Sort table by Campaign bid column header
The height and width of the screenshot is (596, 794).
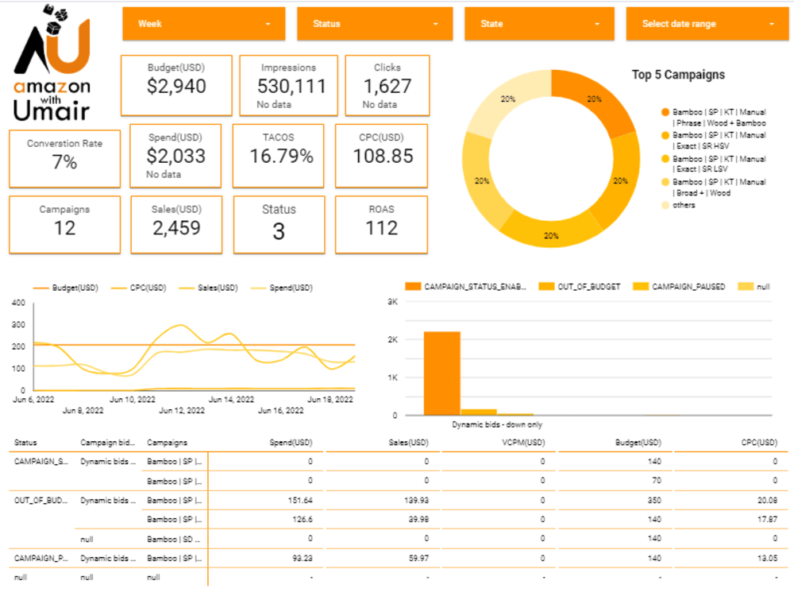pyautogui.click(x=107, y=443)
